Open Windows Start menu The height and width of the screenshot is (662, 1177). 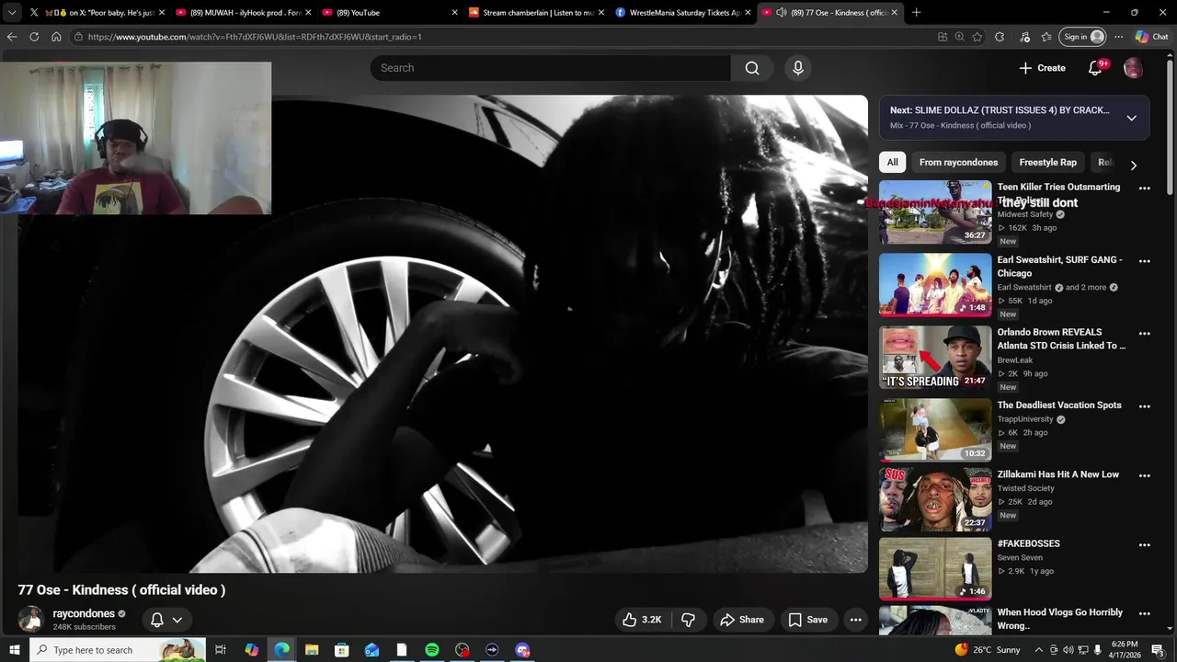(x=14, y=650)
